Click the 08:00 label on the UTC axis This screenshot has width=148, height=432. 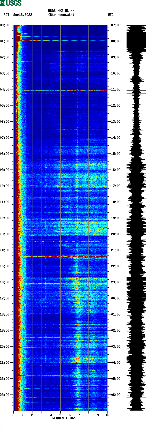[x=116, y=41]
